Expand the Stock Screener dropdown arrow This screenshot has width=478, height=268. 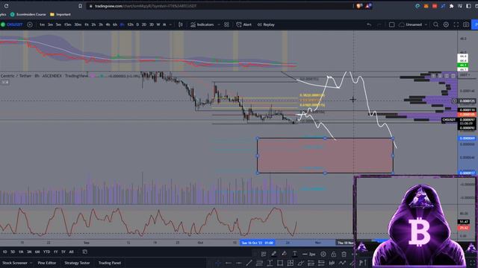[31, 263]
